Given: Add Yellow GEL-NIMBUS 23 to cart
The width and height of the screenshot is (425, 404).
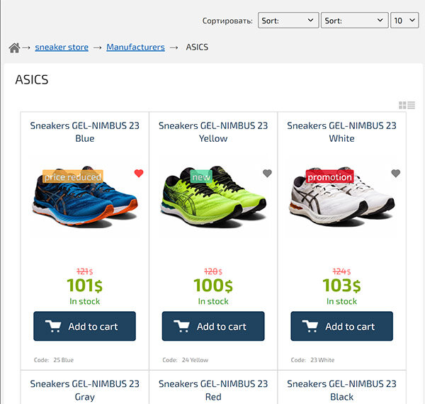Looking at the screenshot, I should [x=213, y=327].
